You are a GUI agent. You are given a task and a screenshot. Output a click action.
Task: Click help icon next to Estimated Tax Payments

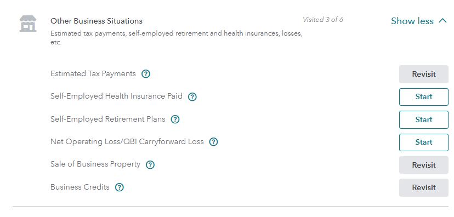point(146,74)
